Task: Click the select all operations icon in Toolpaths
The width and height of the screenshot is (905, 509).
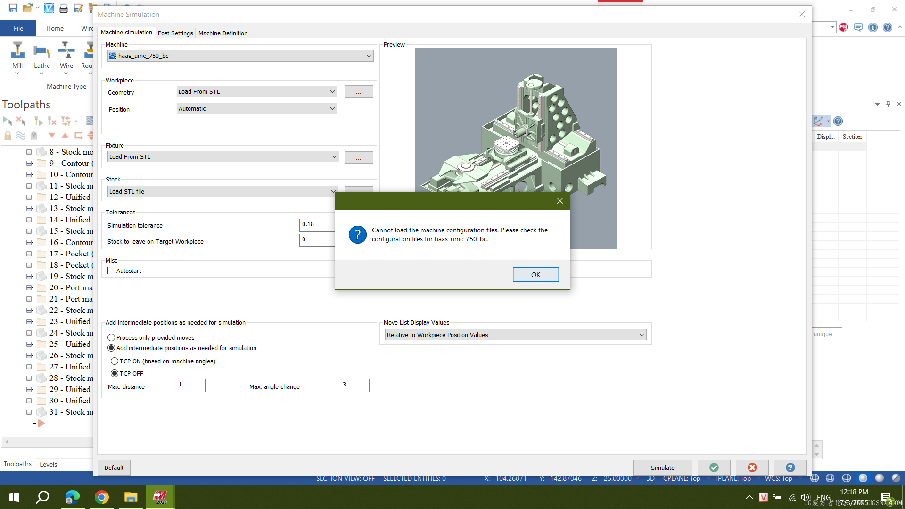Action: point(7,121)
